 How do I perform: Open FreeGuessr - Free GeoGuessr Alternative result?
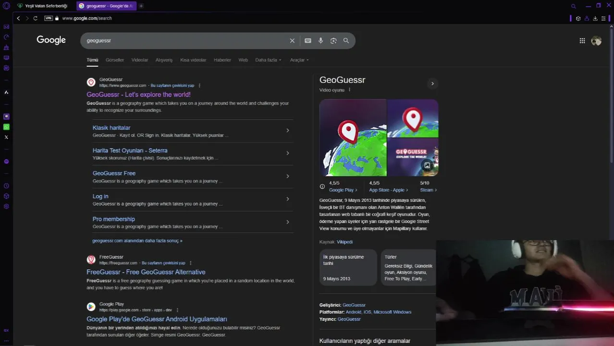click(x=146, y=272)
